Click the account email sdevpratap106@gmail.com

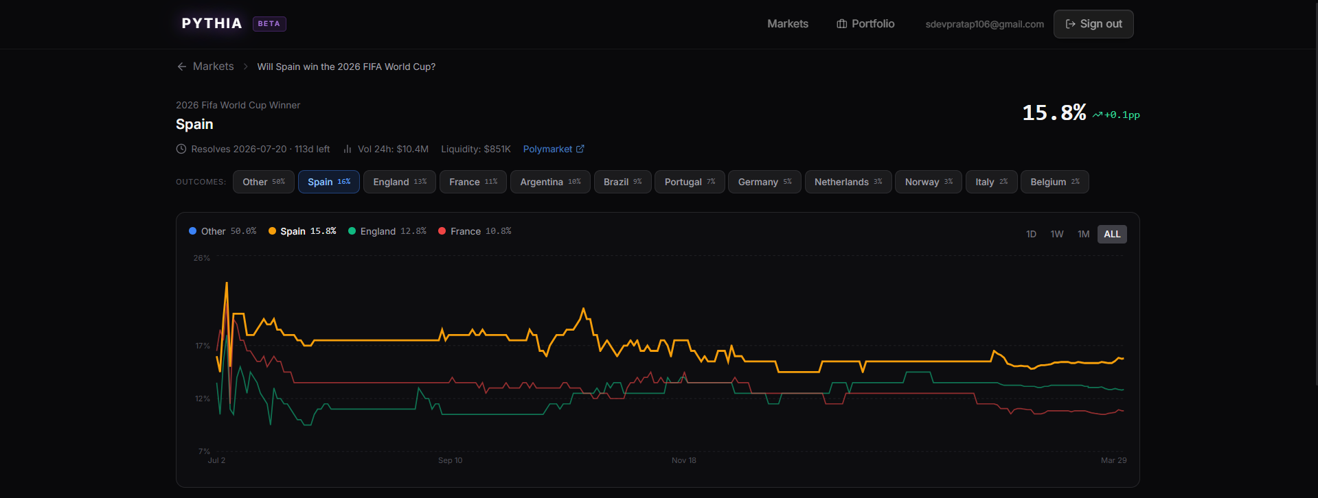tap(984, 24)
